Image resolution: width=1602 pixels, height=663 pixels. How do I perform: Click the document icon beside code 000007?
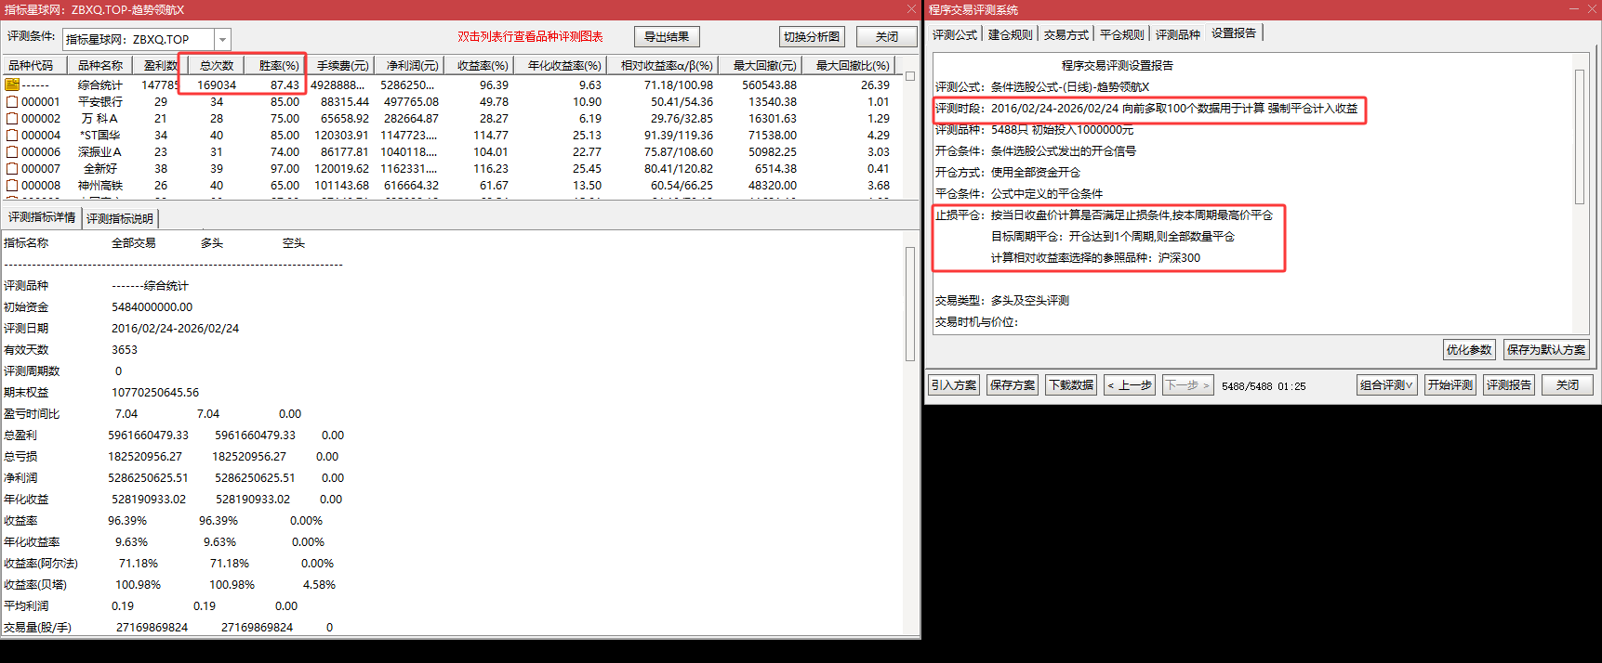coord(12,169)
